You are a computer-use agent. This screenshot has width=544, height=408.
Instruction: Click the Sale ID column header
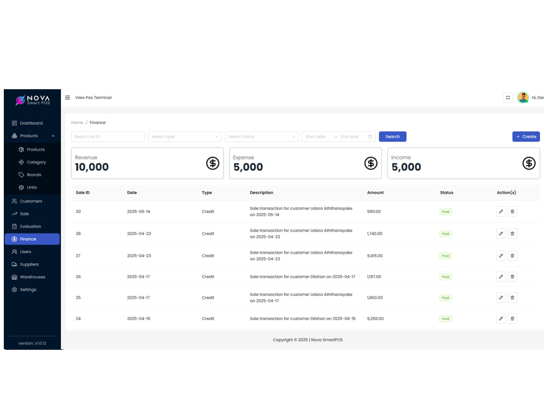83,193
